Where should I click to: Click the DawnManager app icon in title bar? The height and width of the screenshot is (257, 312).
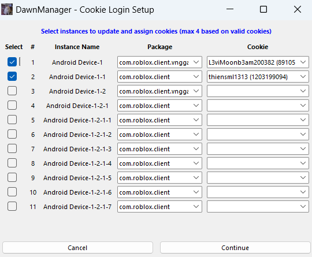pyautogui.click(x=7, y=9)
